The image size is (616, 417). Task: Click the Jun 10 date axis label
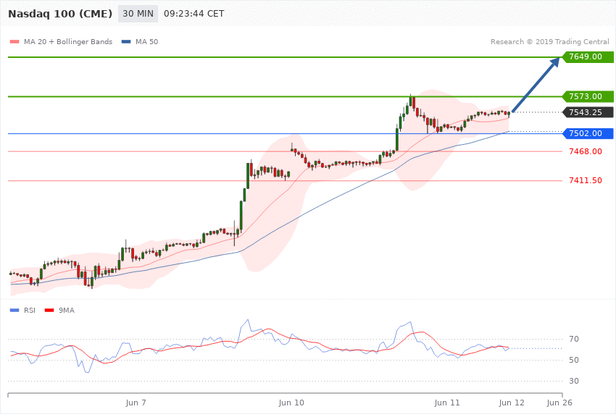[x=291, y=403]
